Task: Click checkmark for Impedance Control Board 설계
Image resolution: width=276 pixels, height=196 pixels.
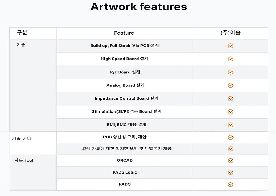Action: 230,98
